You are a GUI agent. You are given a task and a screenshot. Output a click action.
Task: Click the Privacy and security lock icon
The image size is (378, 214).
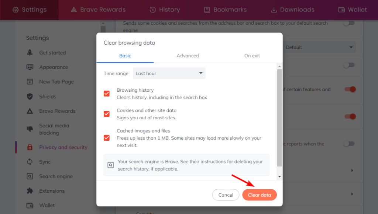[30, 147]
